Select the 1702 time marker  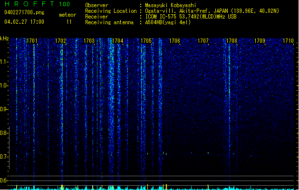click(60, 41)
